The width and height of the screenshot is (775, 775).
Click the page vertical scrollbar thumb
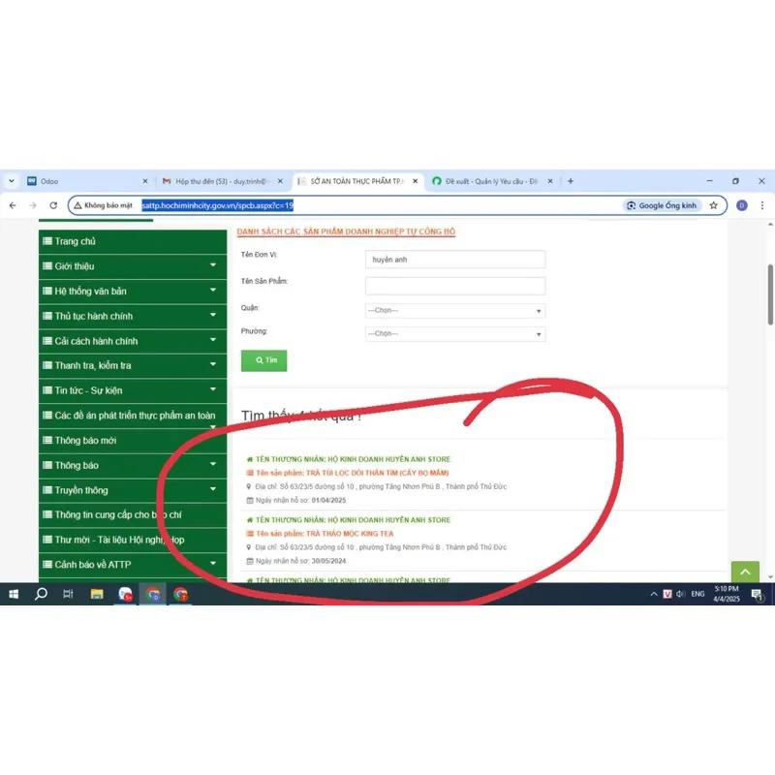click(770, 294)
